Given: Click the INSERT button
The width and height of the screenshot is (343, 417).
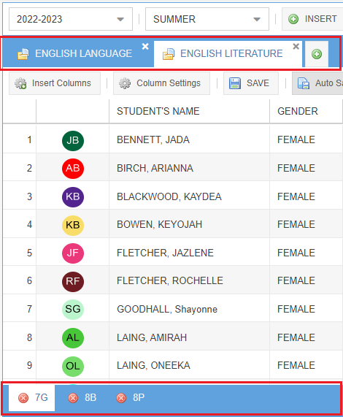Looking at the screenshot, I should pos(312,19).
